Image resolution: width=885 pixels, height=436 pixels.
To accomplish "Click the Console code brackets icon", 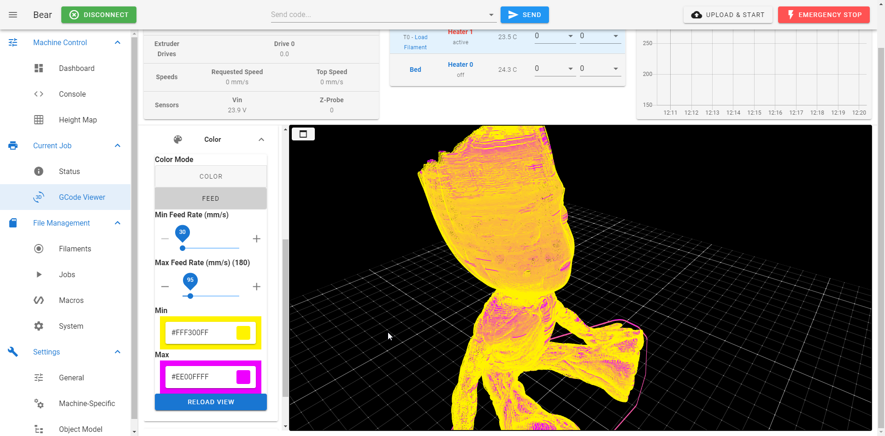I will [39, 94].
